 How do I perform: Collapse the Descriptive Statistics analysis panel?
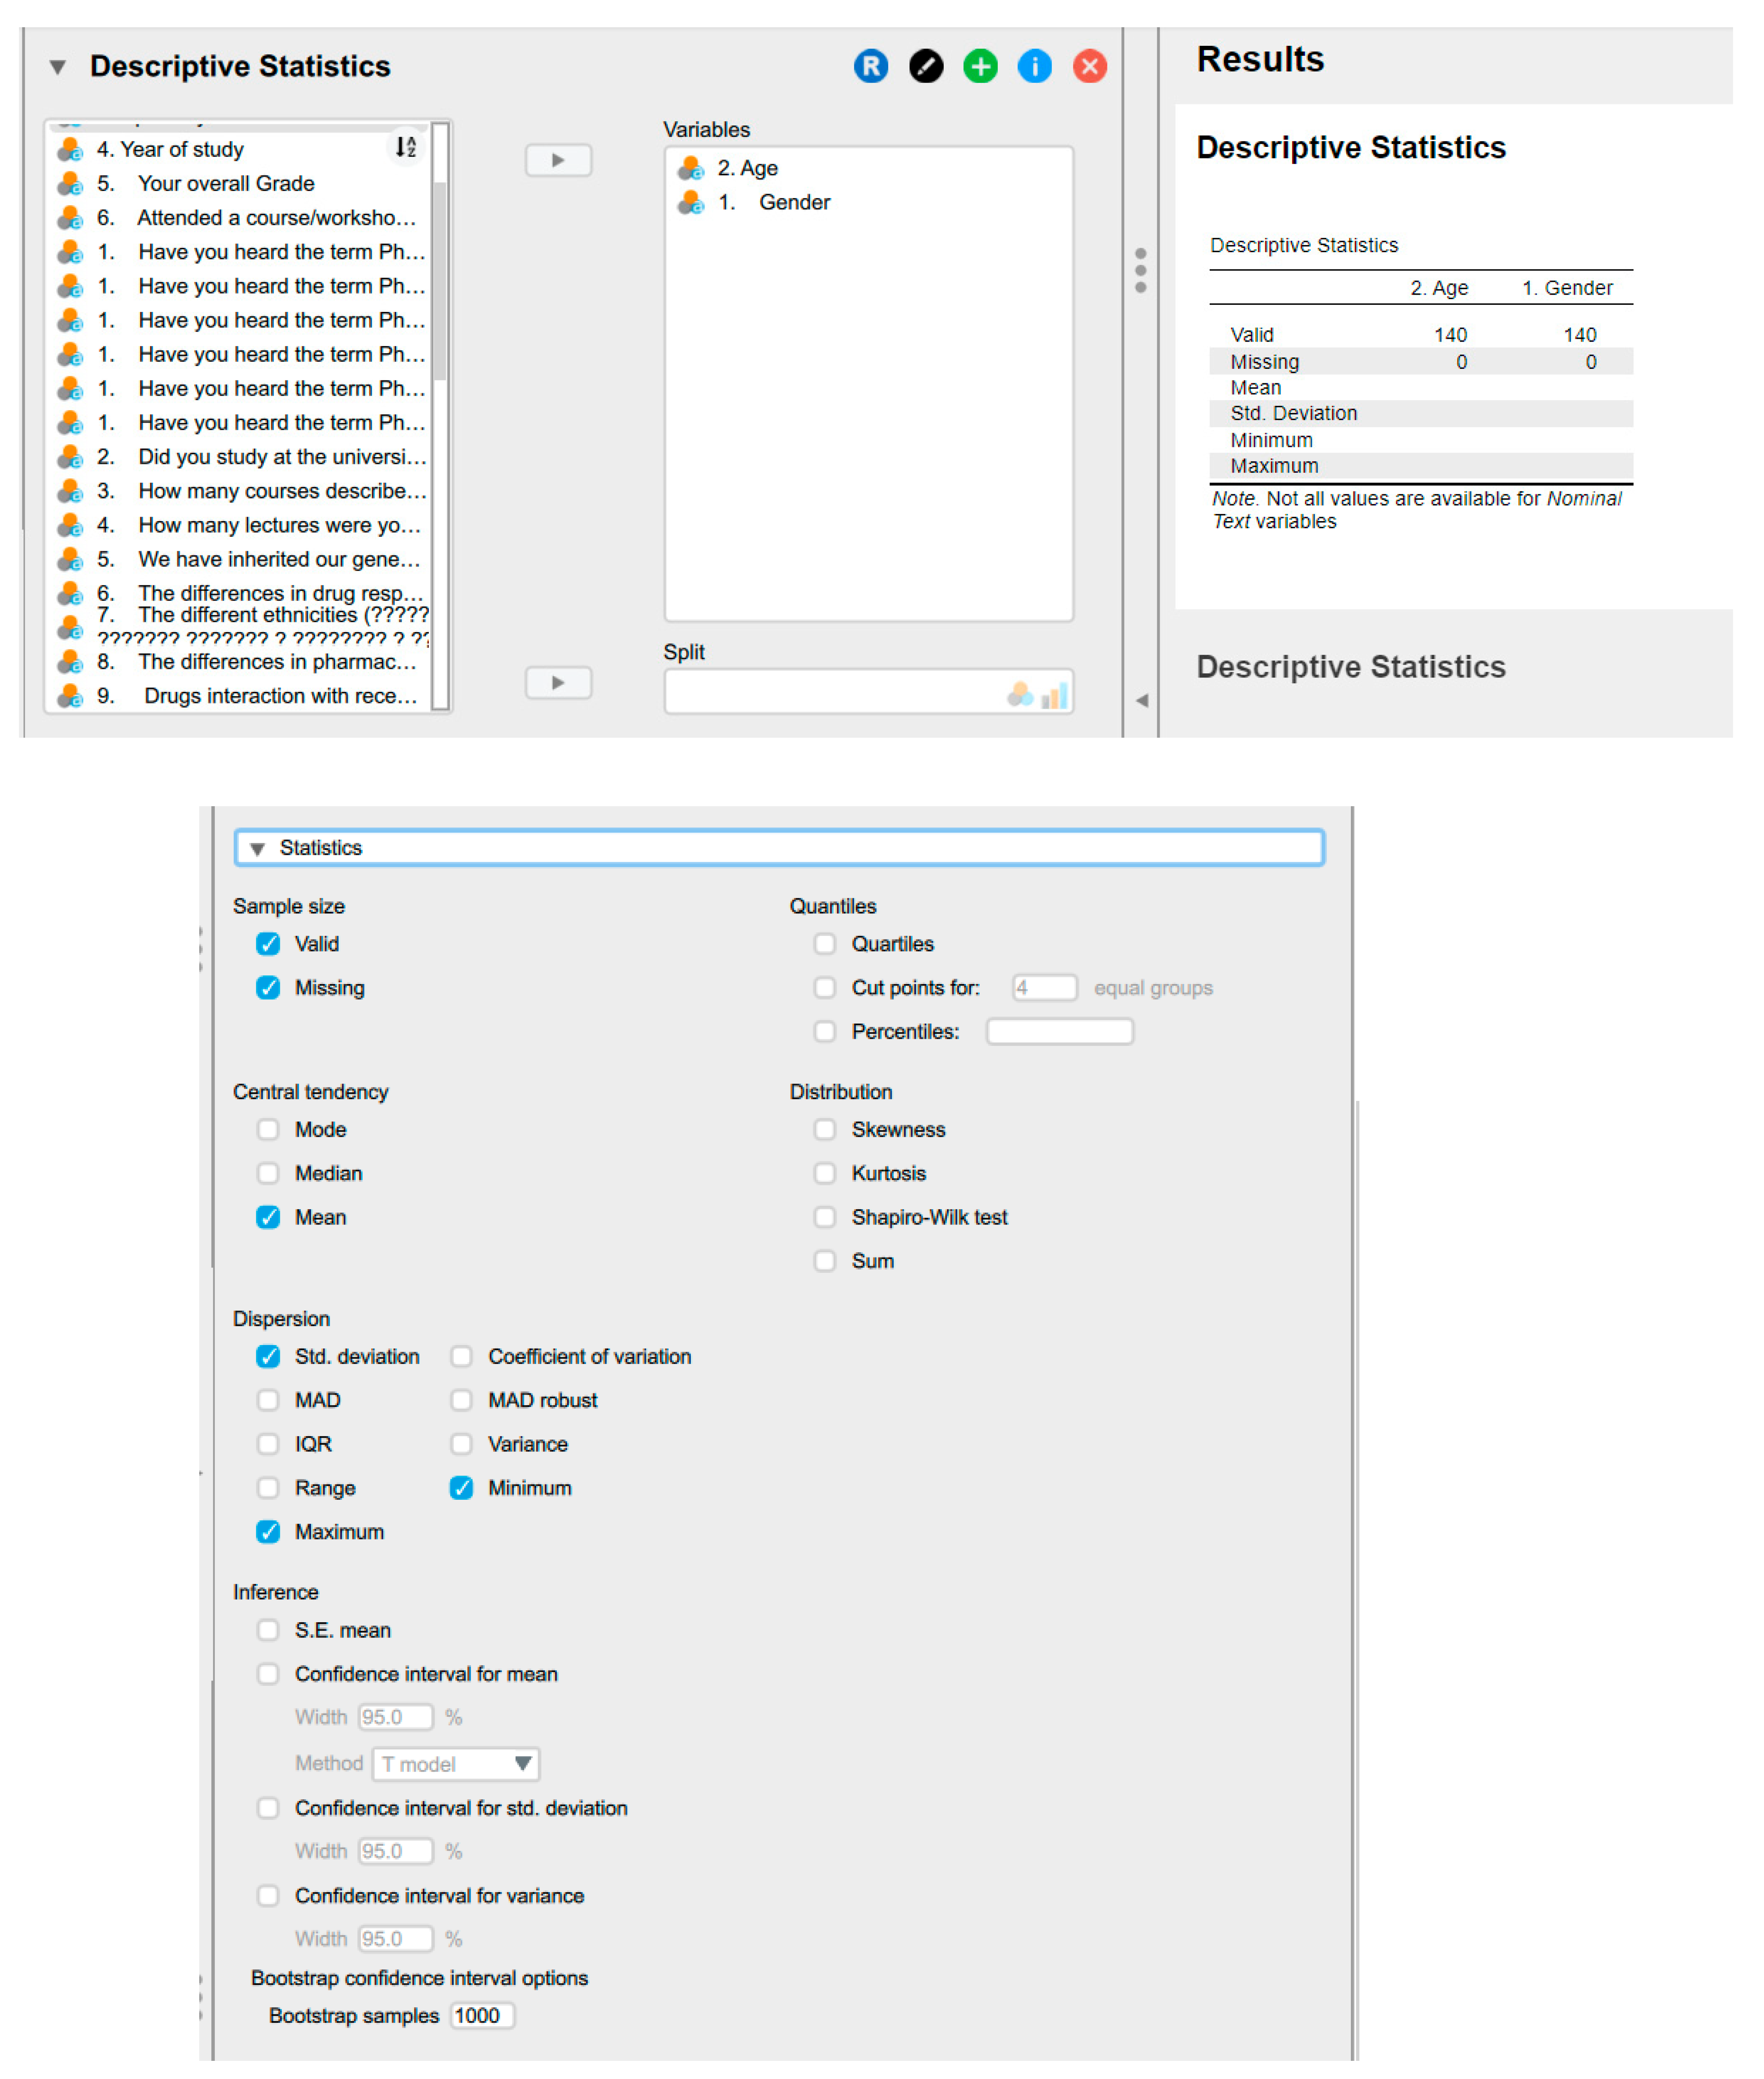58,67
